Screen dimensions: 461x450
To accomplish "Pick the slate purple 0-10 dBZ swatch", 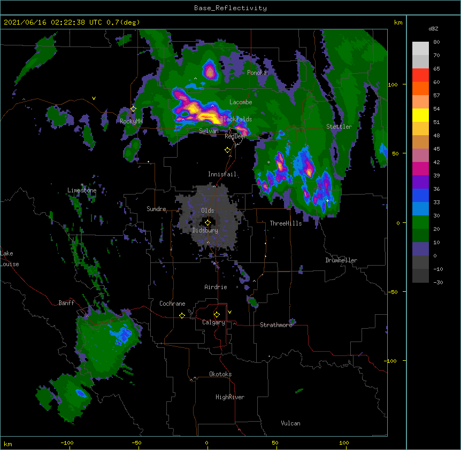I will 420,249.
